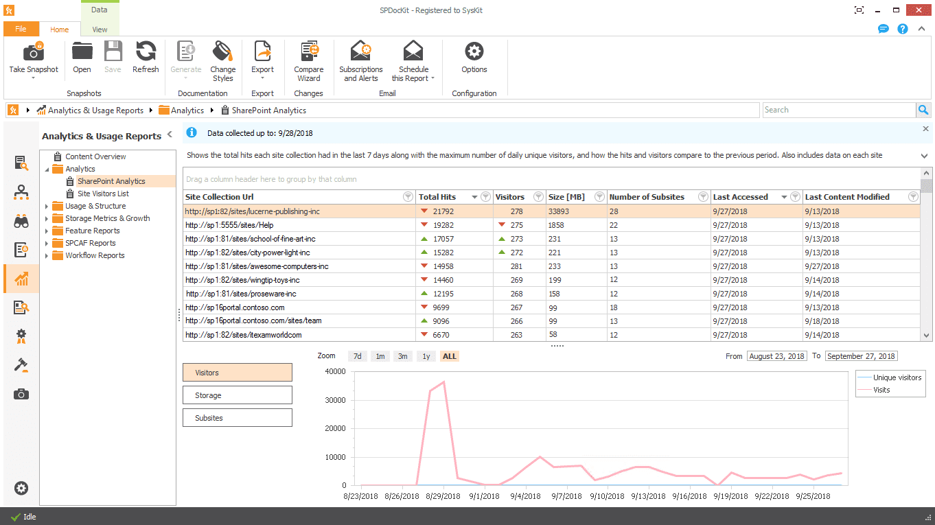Switch to the Storage chart view

click(237, 395)
